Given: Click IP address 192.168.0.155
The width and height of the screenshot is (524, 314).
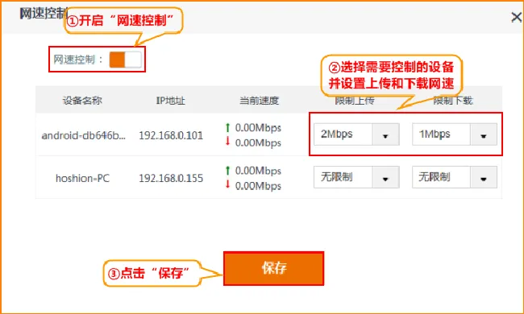Looking at the screenshot, I should (171, 178).
